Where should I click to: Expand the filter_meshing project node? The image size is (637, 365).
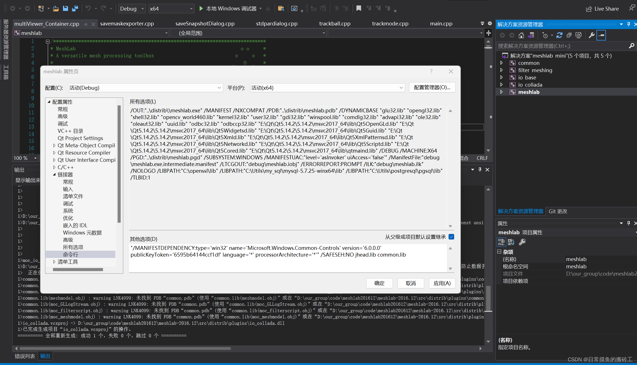(x=501, y=70)
